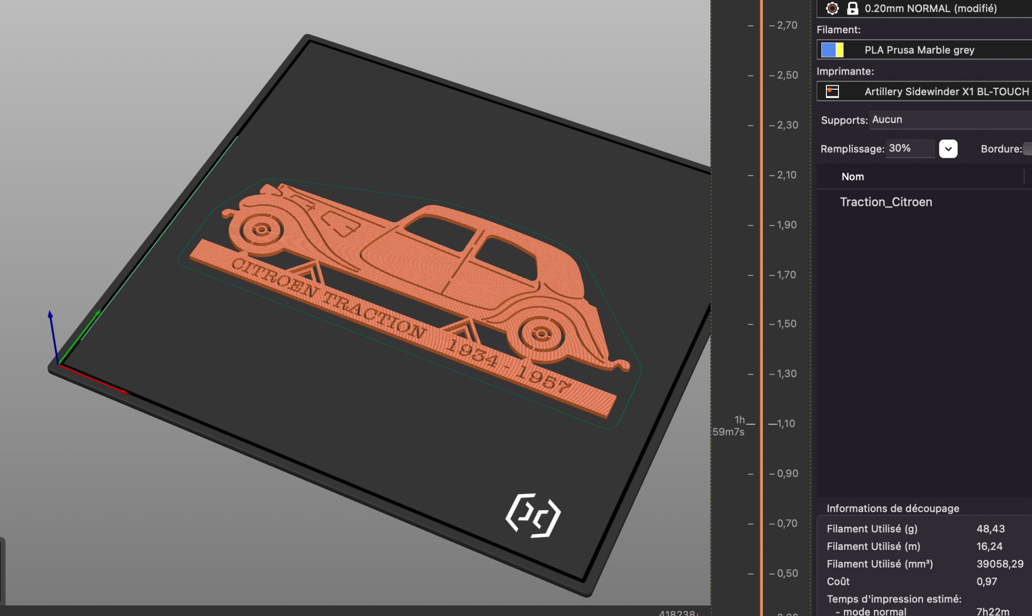Click the lock icon on print settings preset

point(852,8)
